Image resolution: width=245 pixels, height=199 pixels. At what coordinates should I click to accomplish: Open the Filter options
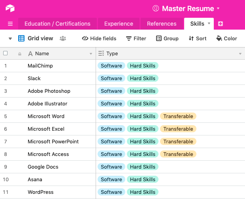[136, 38]
